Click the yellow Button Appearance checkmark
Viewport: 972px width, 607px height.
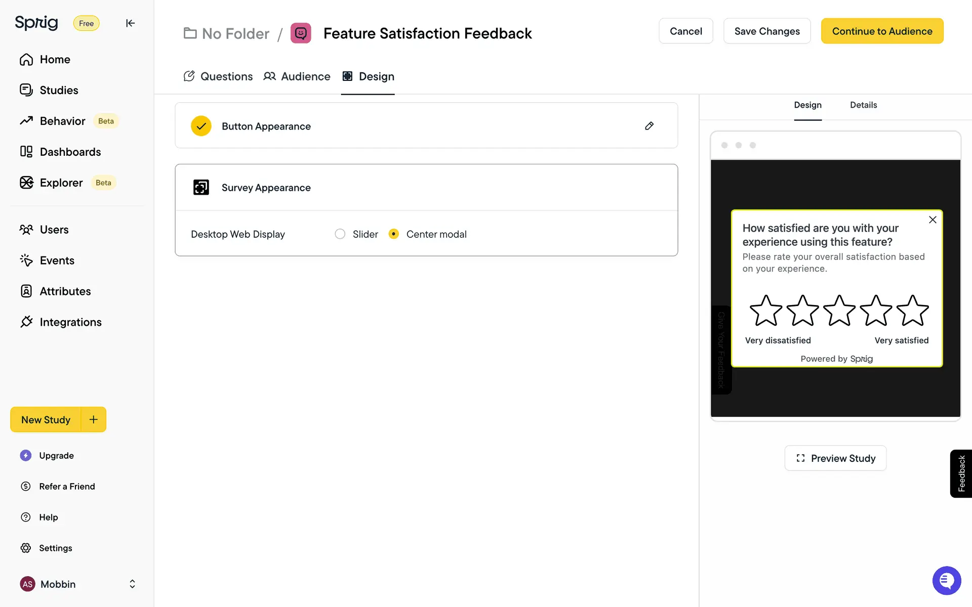201,126
